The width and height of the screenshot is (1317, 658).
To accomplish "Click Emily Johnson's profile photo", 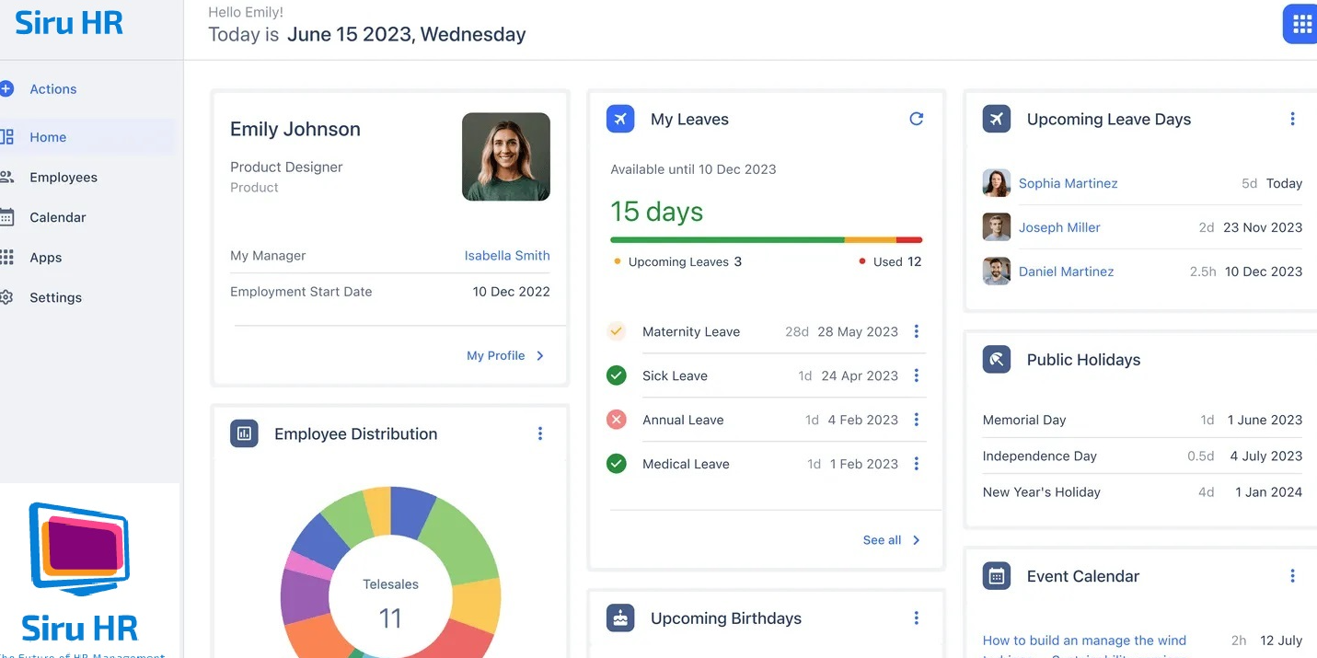I will 505,156.
